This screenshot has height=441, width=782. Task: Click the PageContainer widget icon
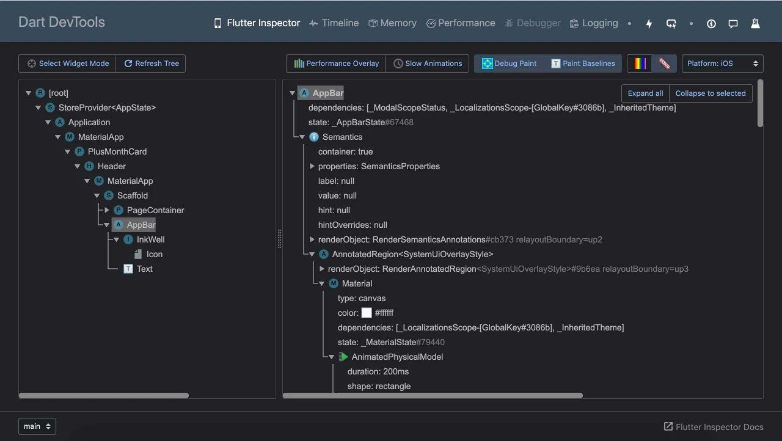(x=119, y=210)
